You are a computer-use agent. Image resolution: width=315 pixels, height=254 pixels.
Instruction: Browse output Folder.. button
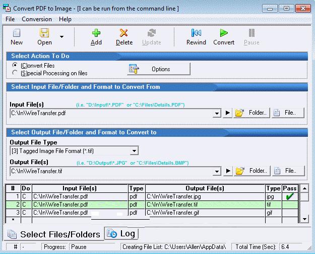coord(252,171)
